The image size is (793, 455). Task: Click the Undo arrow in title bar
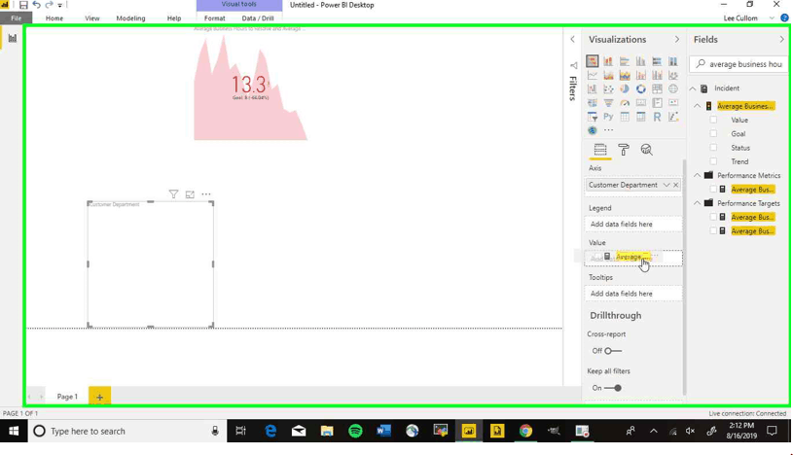(36, 5)
